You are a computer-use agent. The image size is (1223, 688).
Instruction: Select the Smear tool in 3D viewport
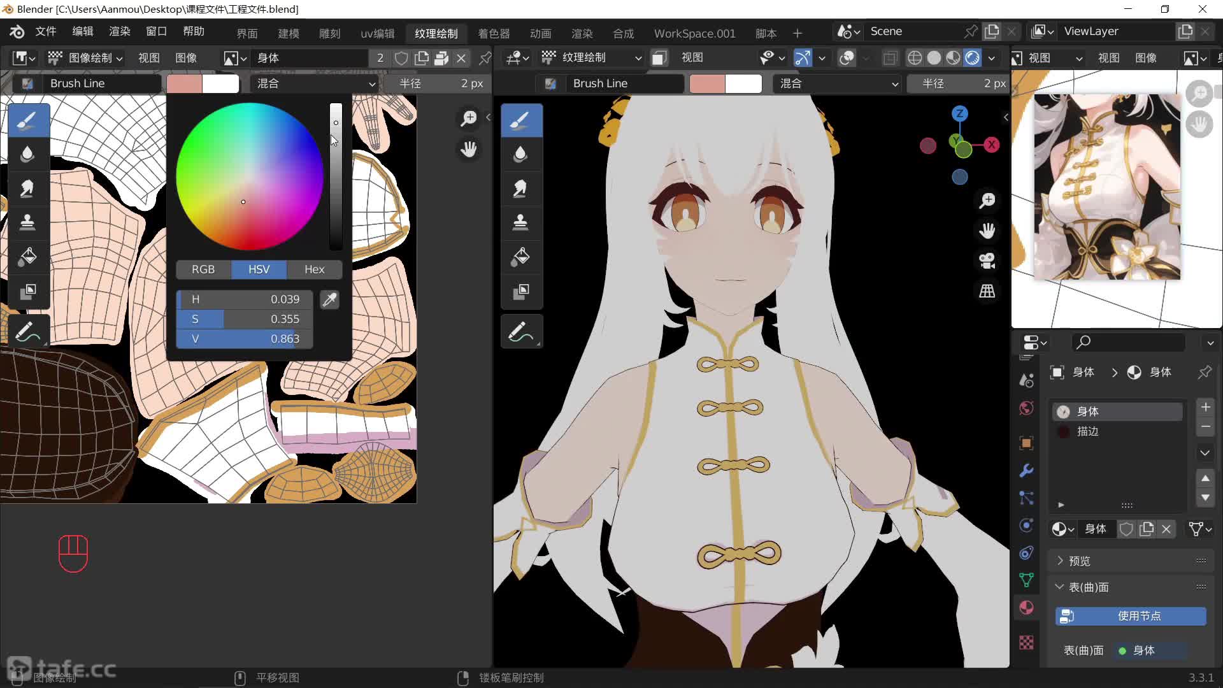[521, 189]
